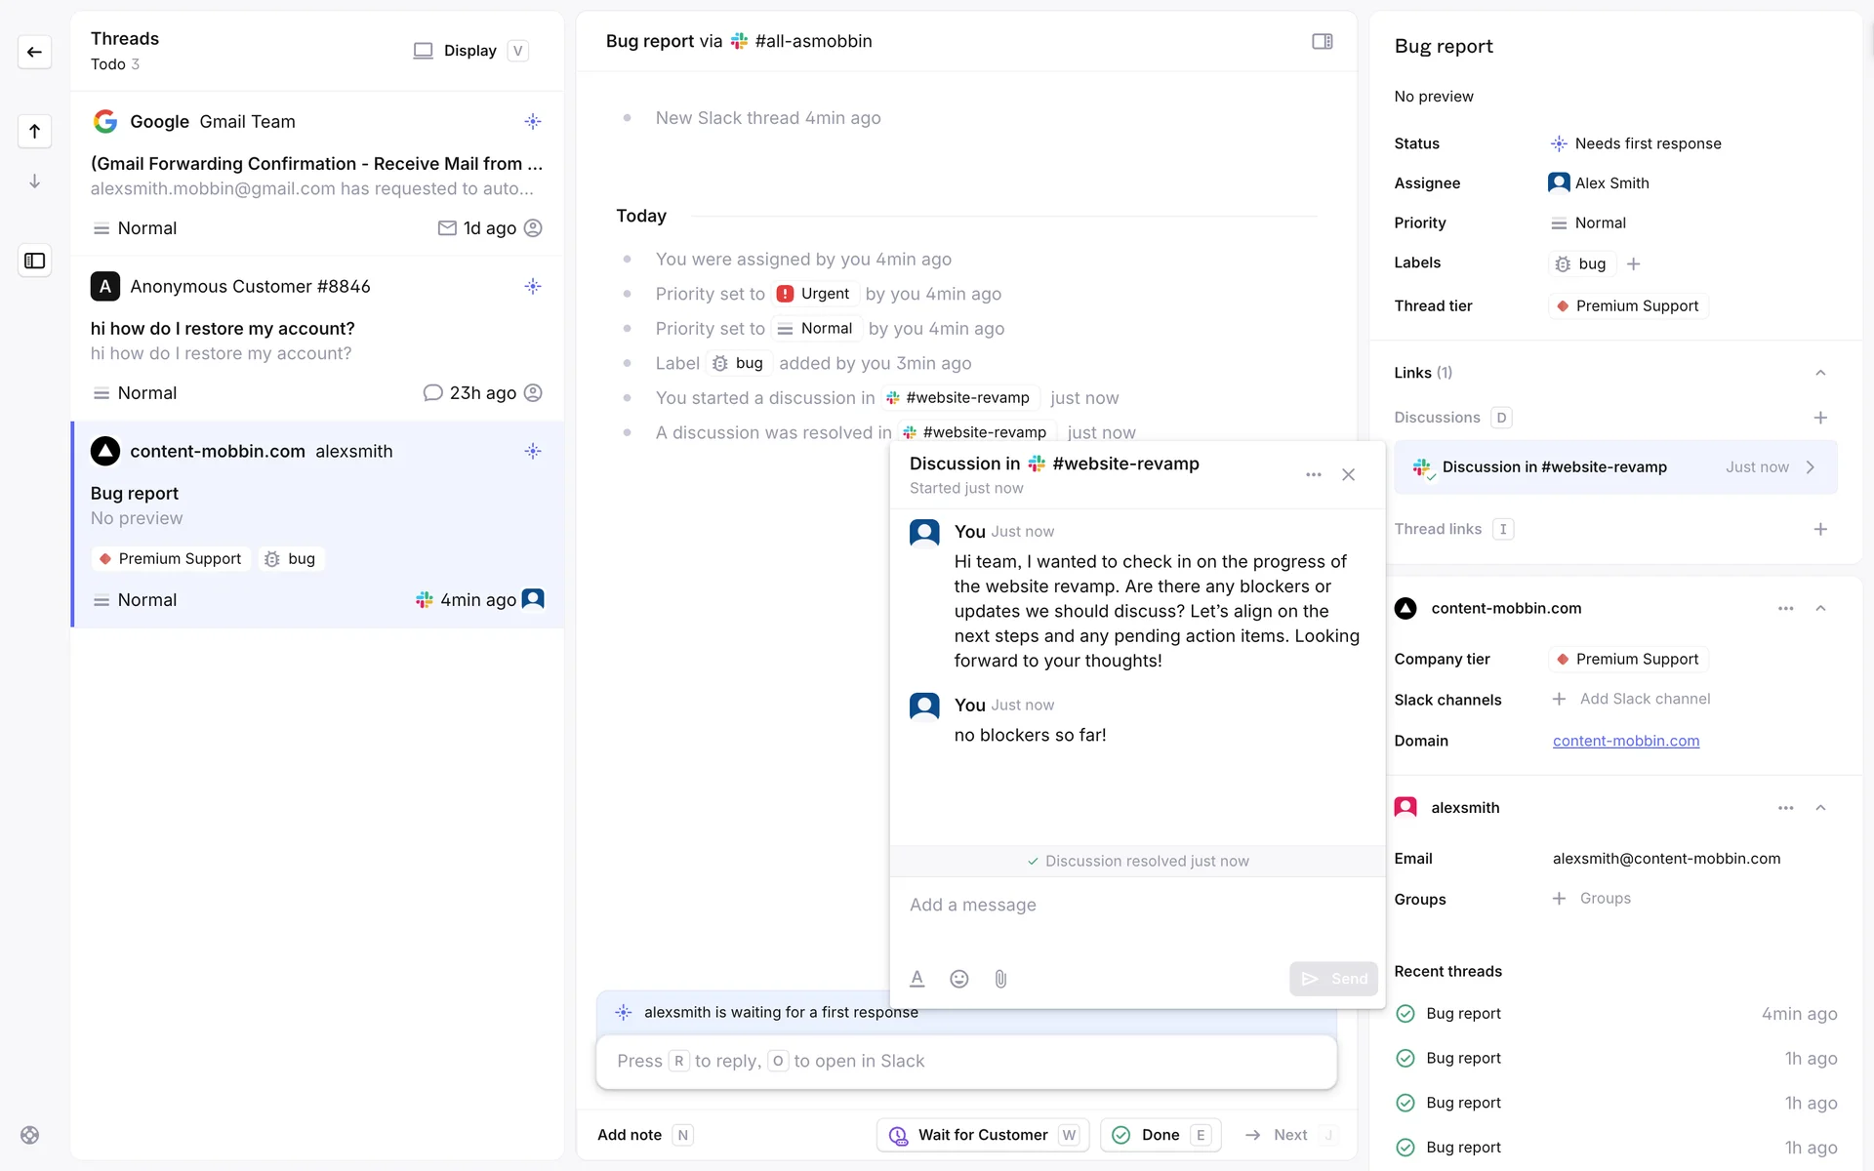Open the Display options menu

point(469,51)
